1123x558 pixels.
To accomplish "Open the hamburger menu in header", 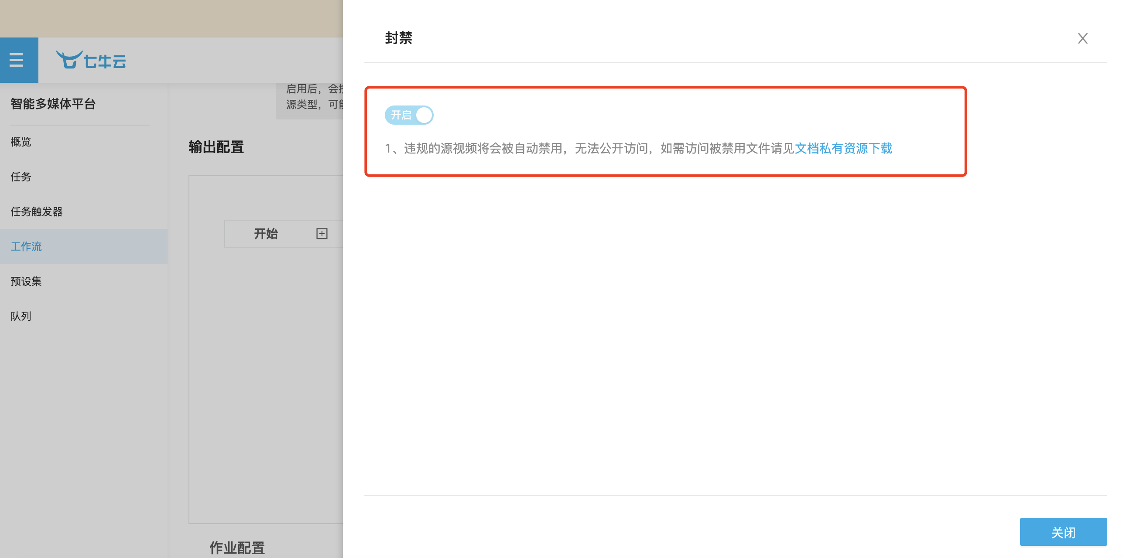I will click(17, 60).
